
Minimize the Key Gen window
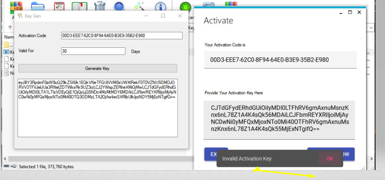click(147, 16)
